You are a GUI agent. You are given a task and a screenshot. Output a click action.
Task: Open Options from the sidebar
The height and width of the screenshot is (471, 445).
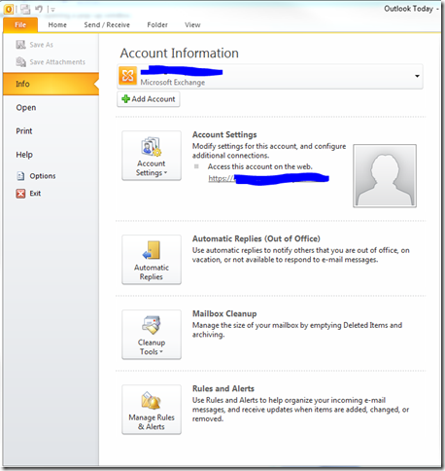pos(43,176)
